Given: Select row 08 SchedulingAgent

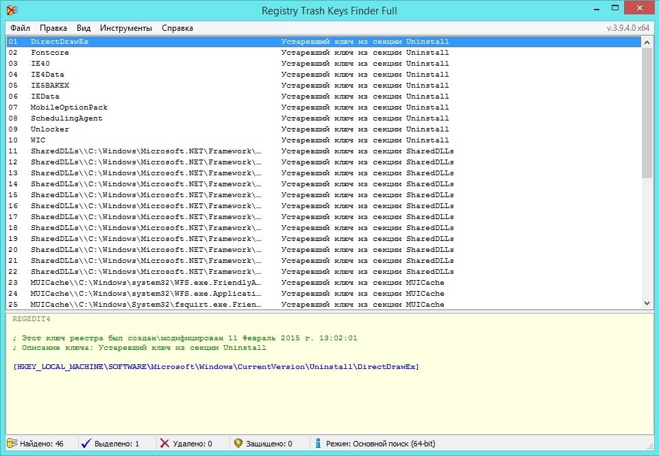Looking at the screenshot, I should pos(323,118).
